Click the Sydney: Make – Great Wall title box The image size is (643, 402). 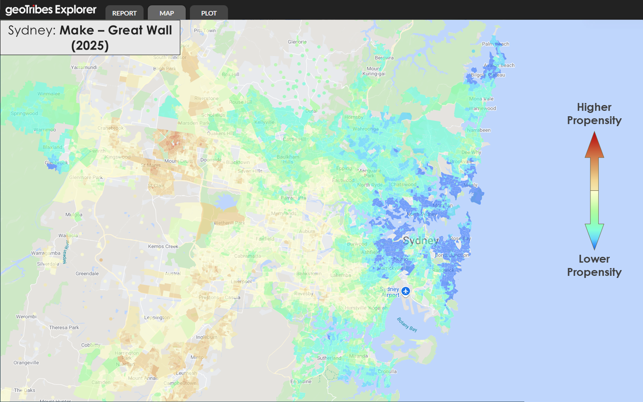pyautogui.click(x=90, y=38)
